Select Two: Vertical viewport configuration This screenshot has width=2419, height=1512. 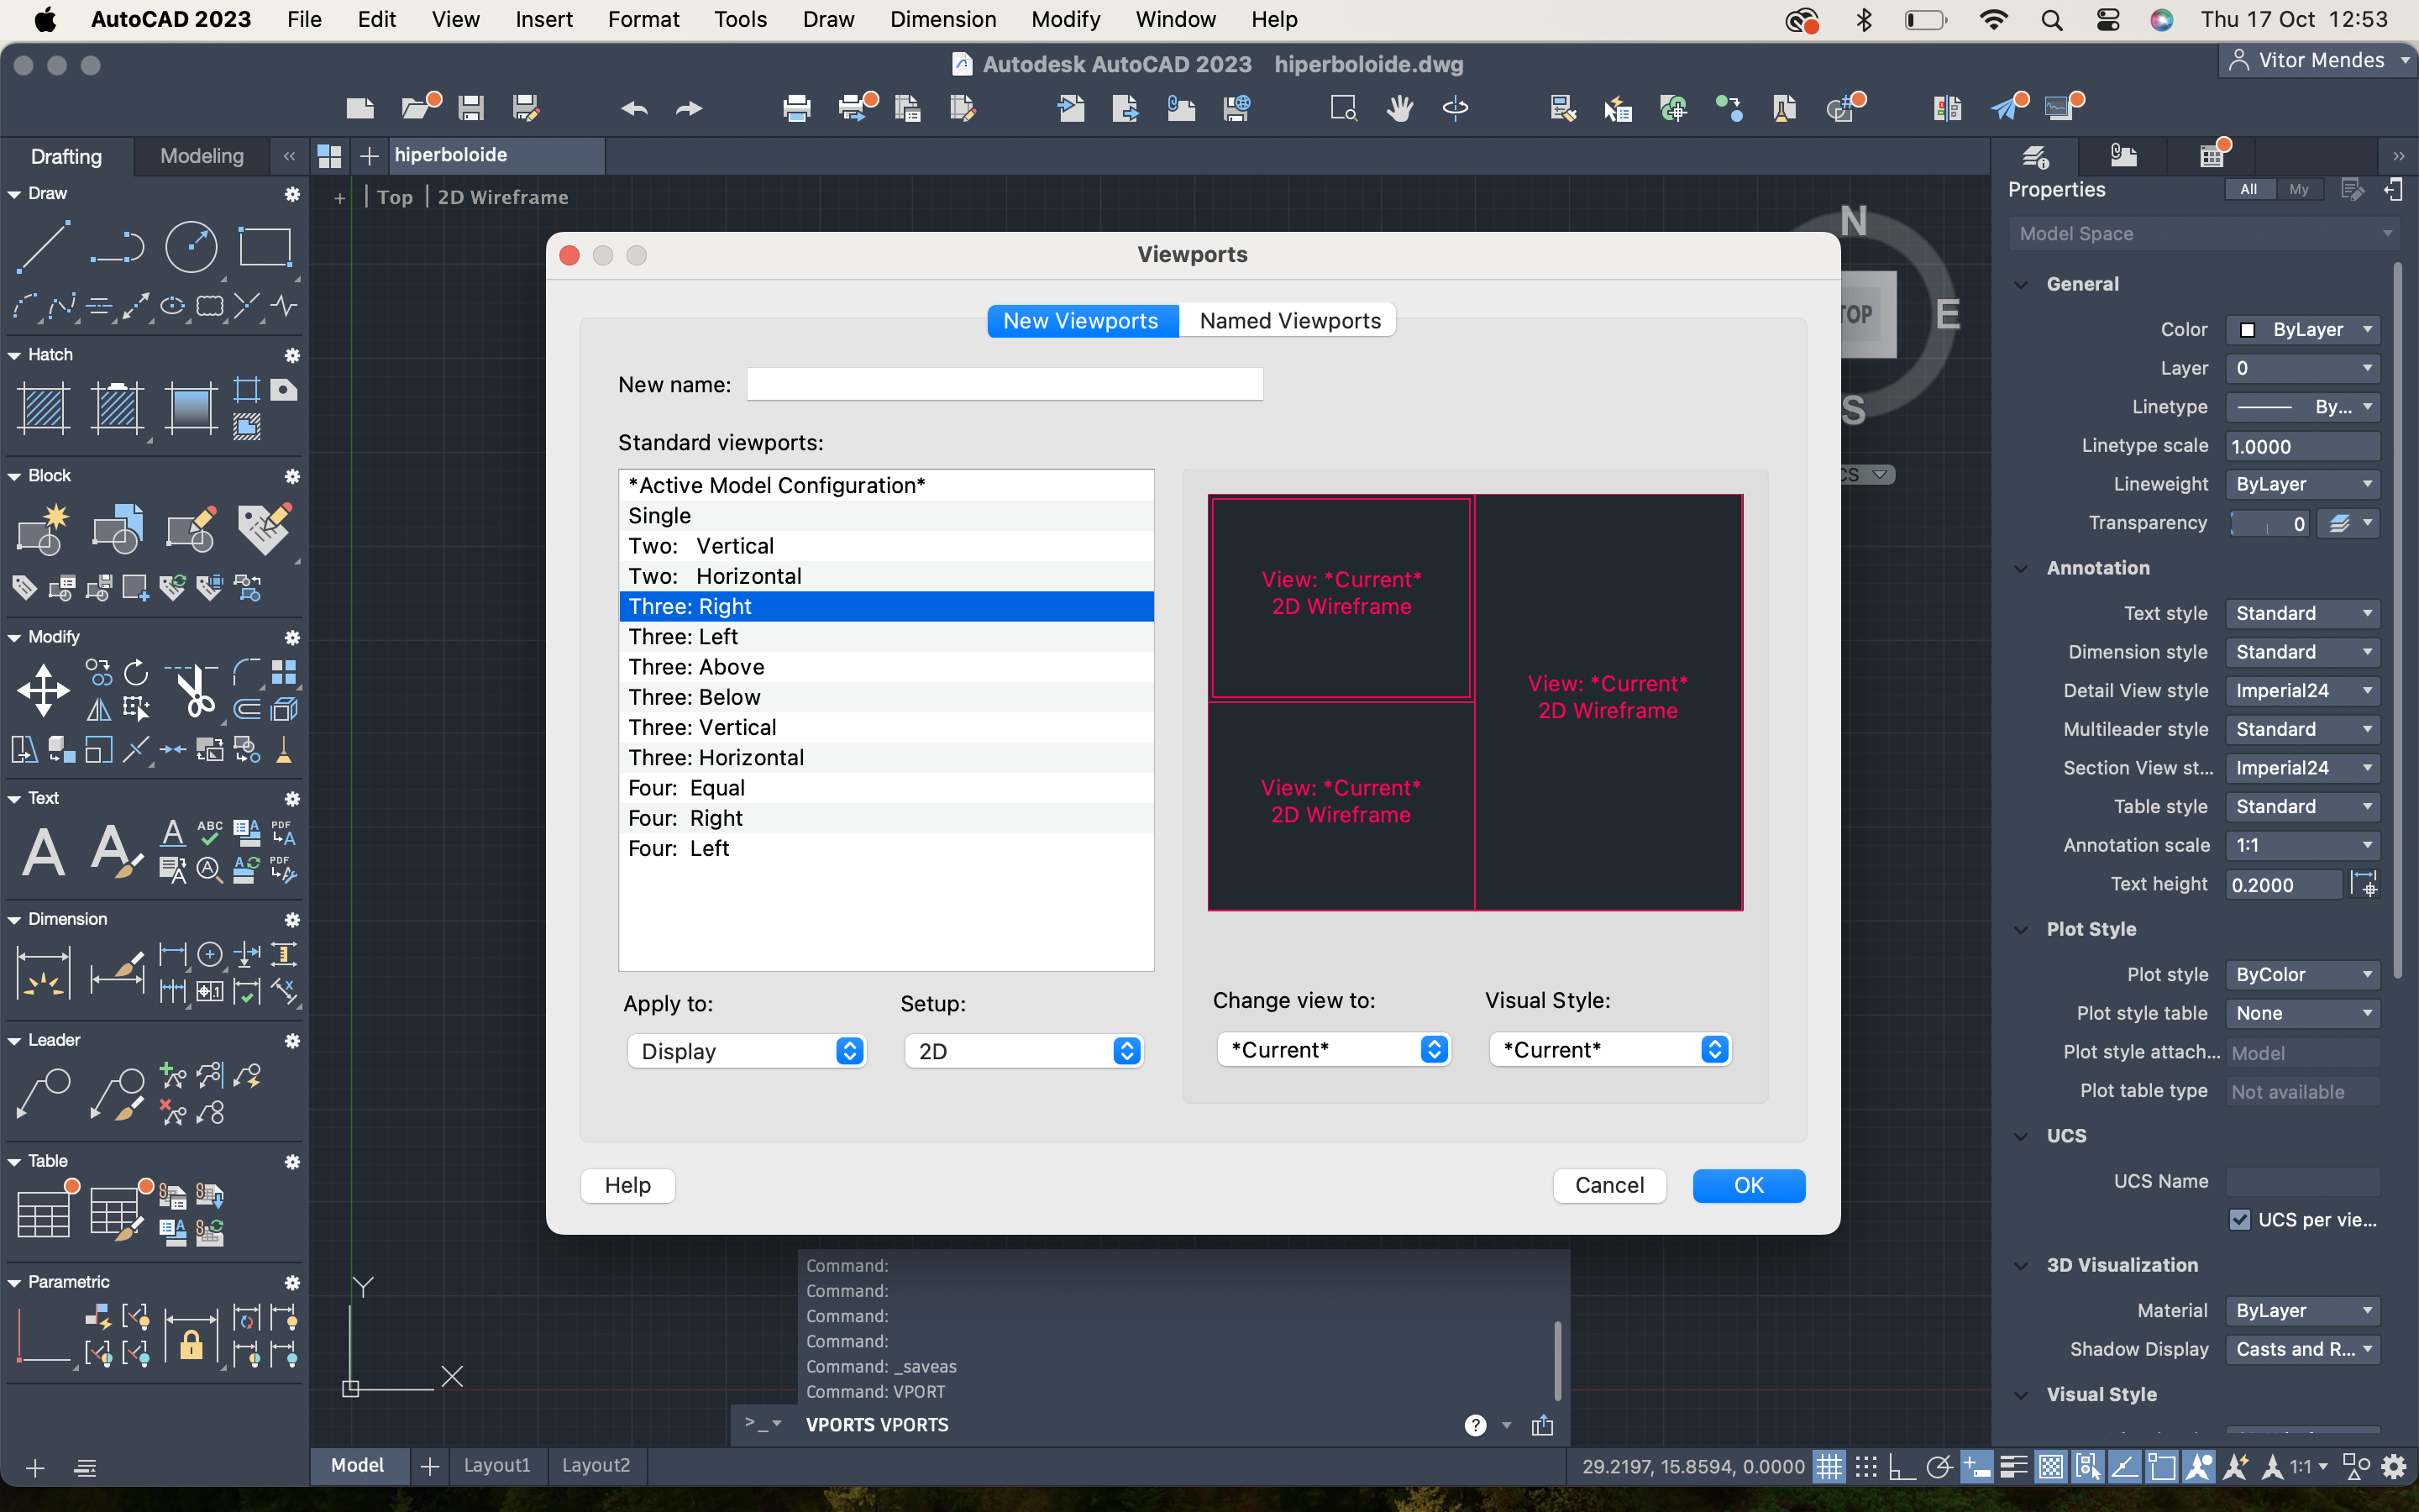pyautogui.click(x=885, y=546)
